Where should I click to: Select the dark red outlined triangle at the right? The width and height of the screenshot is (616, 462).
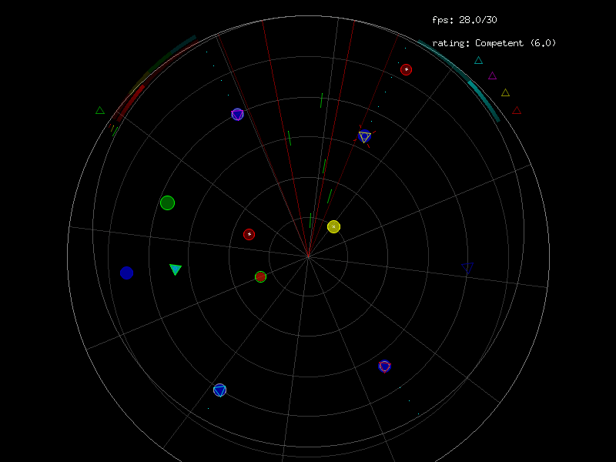coord(517,110)
